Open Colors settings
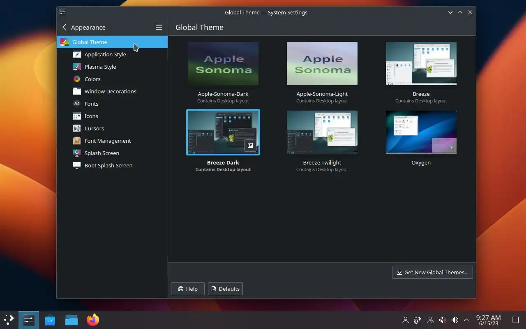Screen dimensions: 526x329 coord(112,79)
